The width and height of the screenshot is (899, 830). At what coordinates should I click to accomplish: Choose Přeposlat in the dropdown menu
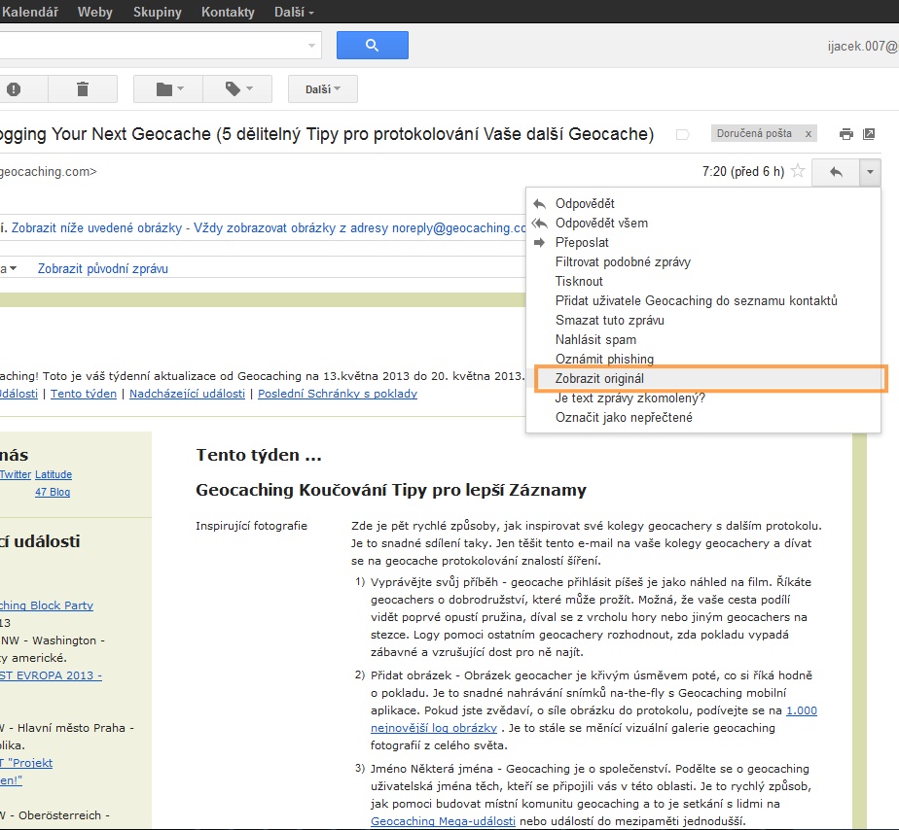click(x=585, y=242)
